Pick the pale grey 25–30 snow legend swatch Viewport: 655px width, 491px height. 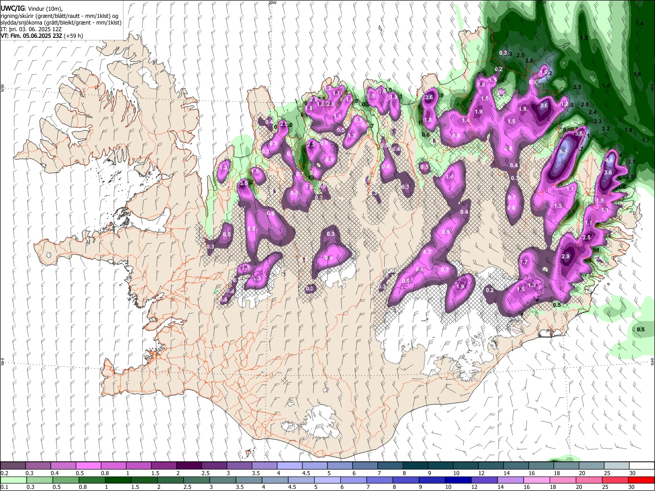pyautogui.click(x=617, y=466)
